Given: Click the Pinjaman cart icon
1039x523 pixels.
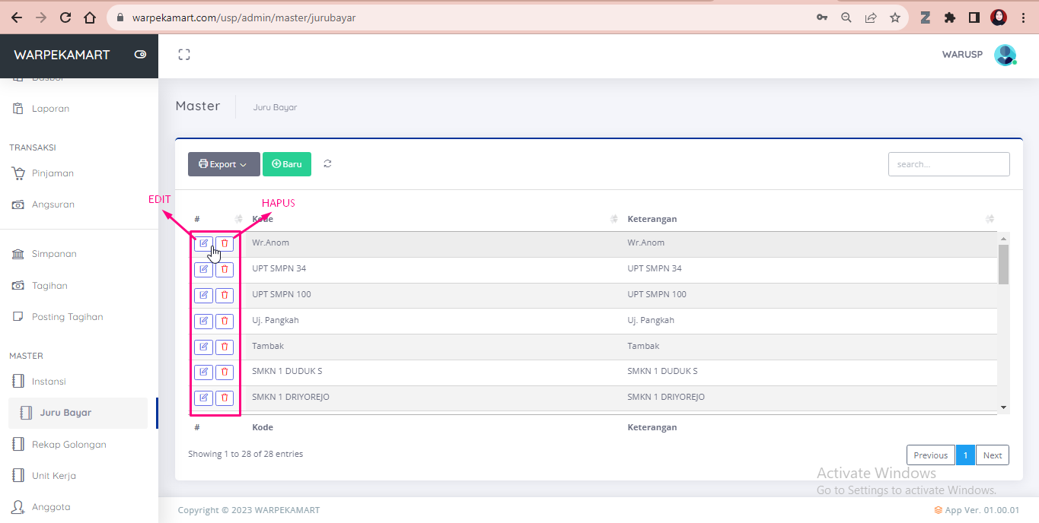Looking at the screenshot, I should point(18,173).
